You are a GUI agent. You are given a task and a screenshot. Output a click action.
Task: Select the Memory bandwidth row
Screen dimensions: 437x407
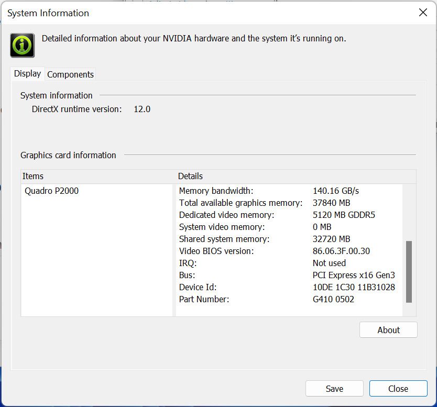(289, 191)
